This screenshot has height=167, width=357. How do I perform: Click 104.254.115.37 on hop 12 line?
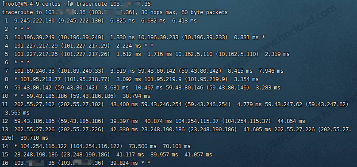(x=197, y=121)
